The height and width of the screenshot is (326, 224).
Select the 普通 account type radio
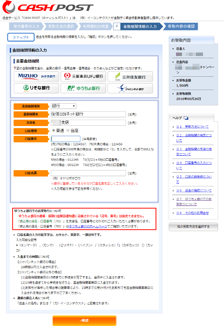click(x=54, y=130)
